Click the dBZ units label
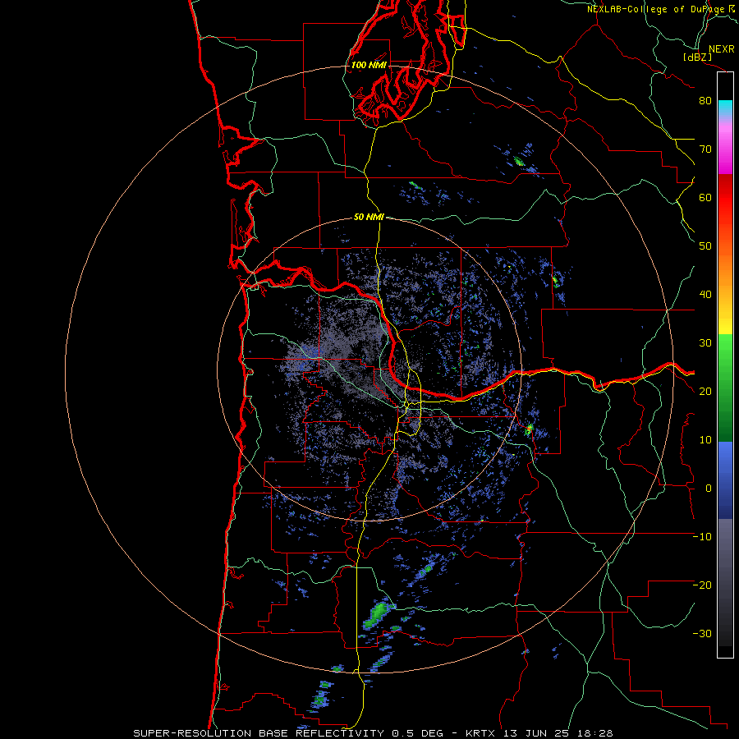 pos(697,57)
